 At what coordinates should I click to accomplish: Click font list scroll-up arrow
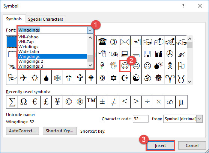click(x=90, y=38)
